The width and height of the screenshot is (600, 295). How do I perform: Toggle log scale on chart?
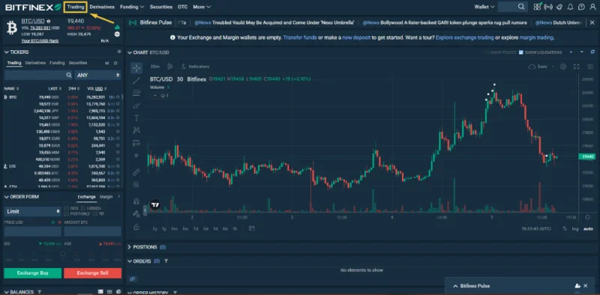point(575,229)
